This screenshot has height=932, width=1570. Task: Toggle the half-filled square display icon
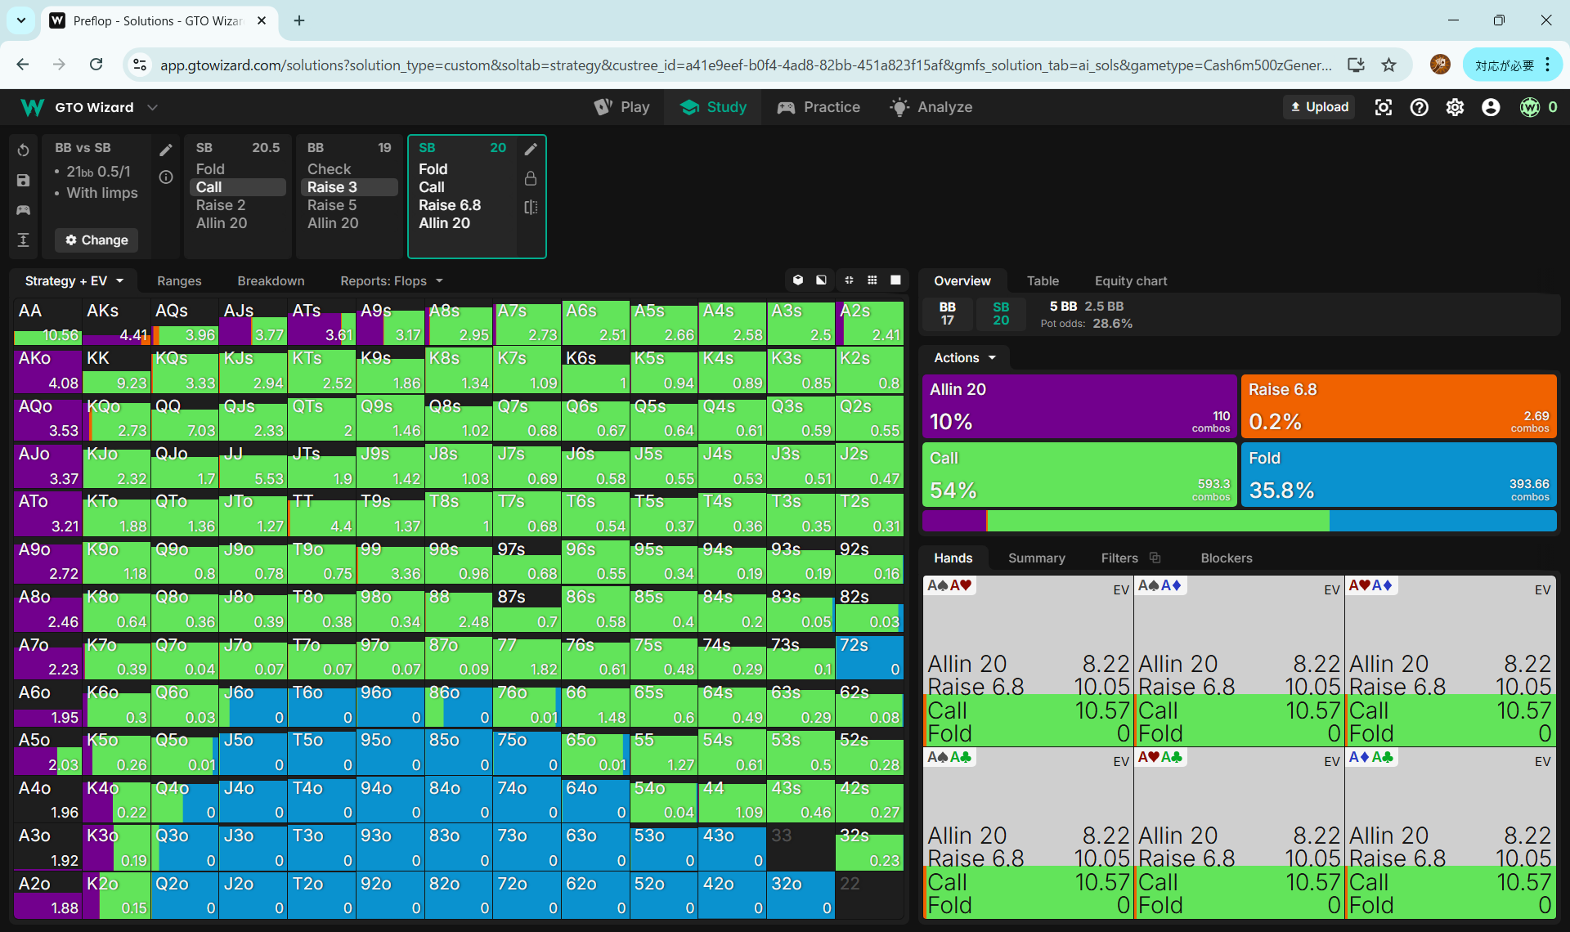pyautogui.click(x=821, y=280)
